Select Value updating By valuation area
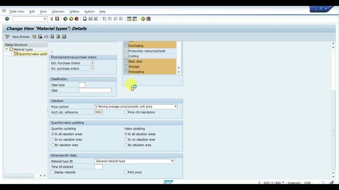339x190 pixels. pos(126,145)
